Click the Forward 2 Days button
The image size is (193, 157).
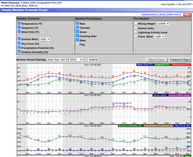[x=180, y=60]
